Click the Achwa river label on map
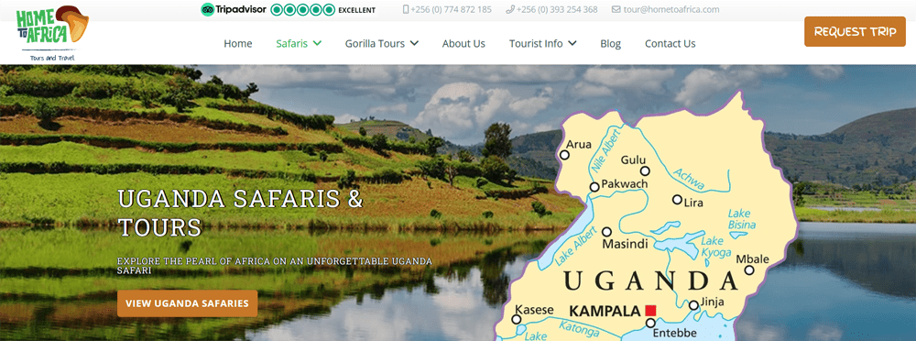The image size is (916, 341). pos(689,179)
